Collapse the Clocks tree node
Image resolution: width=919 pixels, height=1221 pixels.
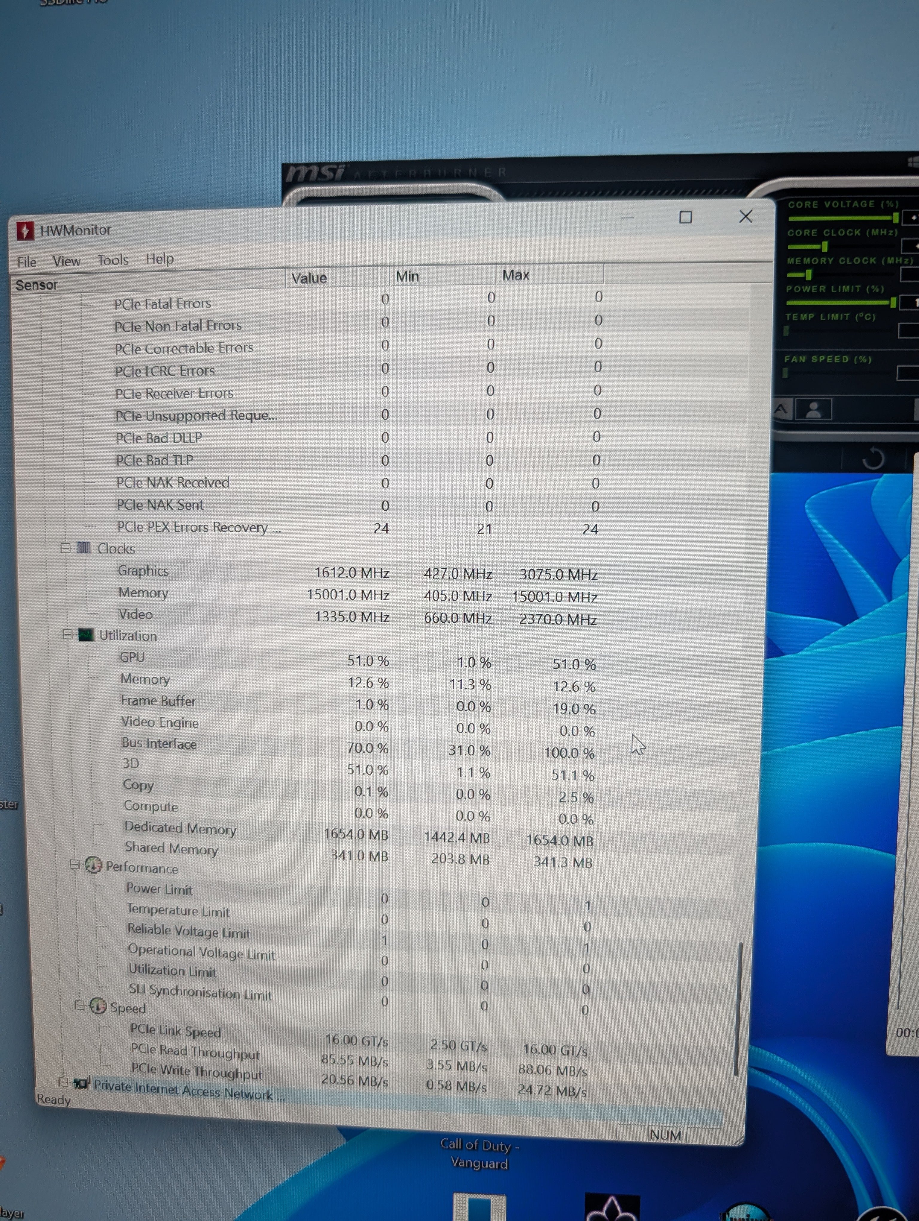coord(66,548)
